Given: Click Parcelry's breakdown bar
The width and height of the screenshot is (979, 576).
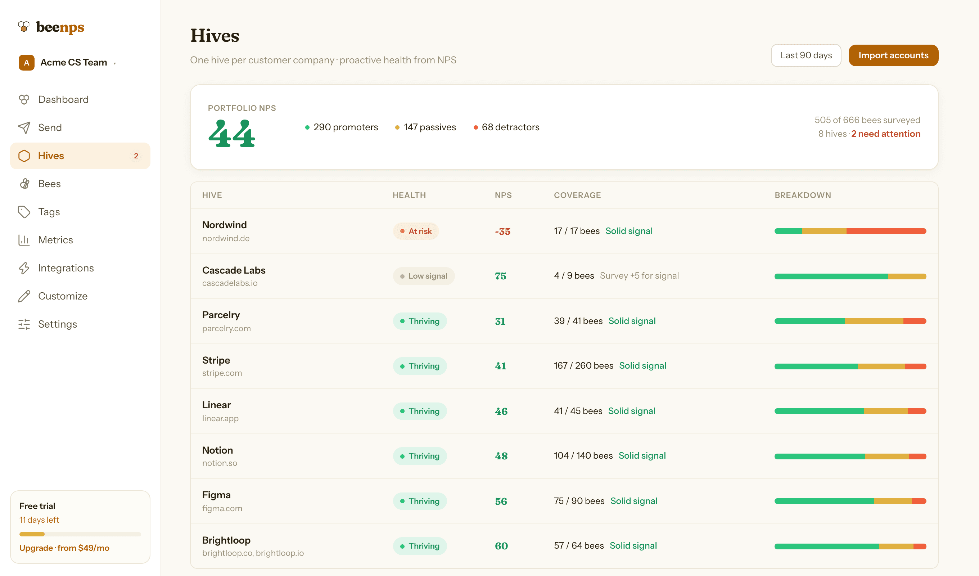Looking at the screenshot, I should point(850,321).
